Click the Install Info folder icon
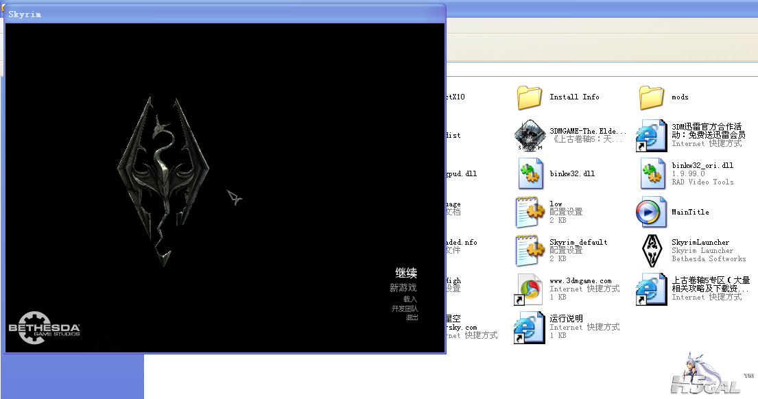Viewport: 758px width, 399px height. 530,97
